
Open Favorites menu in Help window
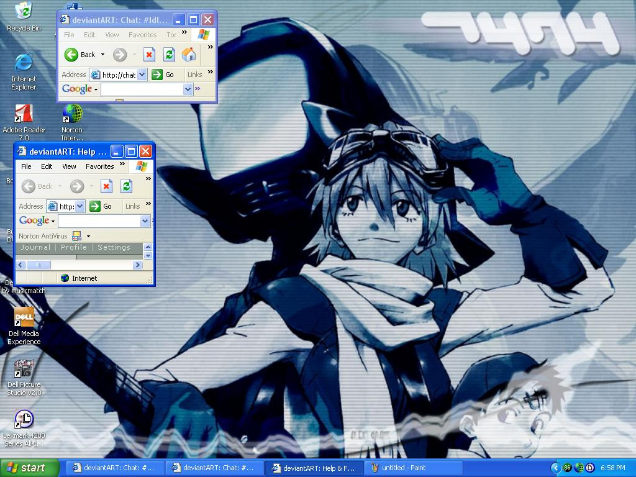[100, 166]
